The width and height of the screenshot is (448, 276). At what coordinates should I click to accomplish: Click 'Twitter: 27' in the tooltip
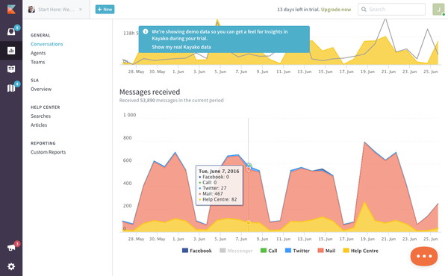213,188
